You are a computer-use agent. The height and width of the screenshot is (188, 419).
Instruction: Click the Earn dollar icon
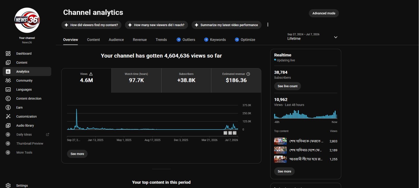click(8, 108)
